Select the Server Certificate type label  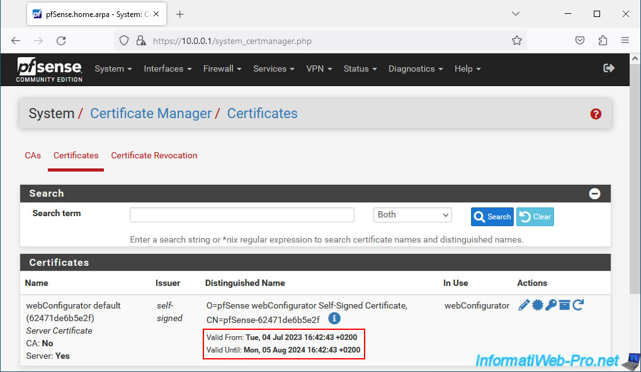[59, 331]
